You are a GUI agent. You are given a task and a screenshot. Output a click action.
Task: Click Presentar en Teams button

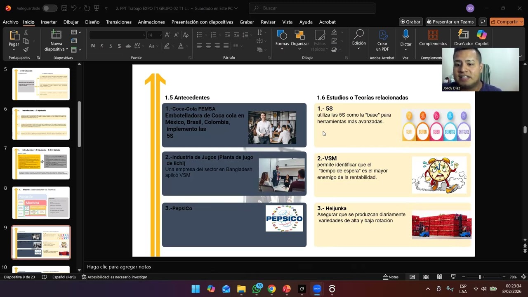pos(450,22)
